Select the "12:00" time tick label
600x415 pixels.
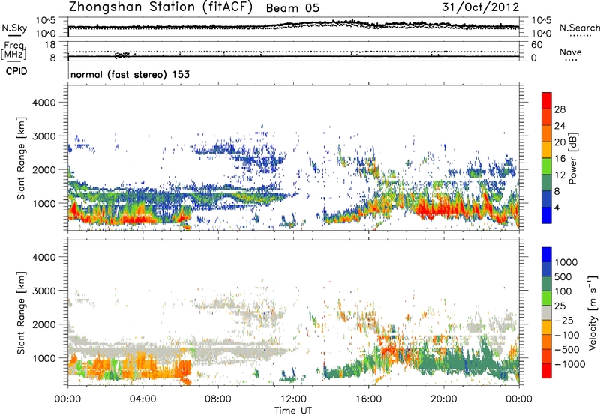coord(293,399)
